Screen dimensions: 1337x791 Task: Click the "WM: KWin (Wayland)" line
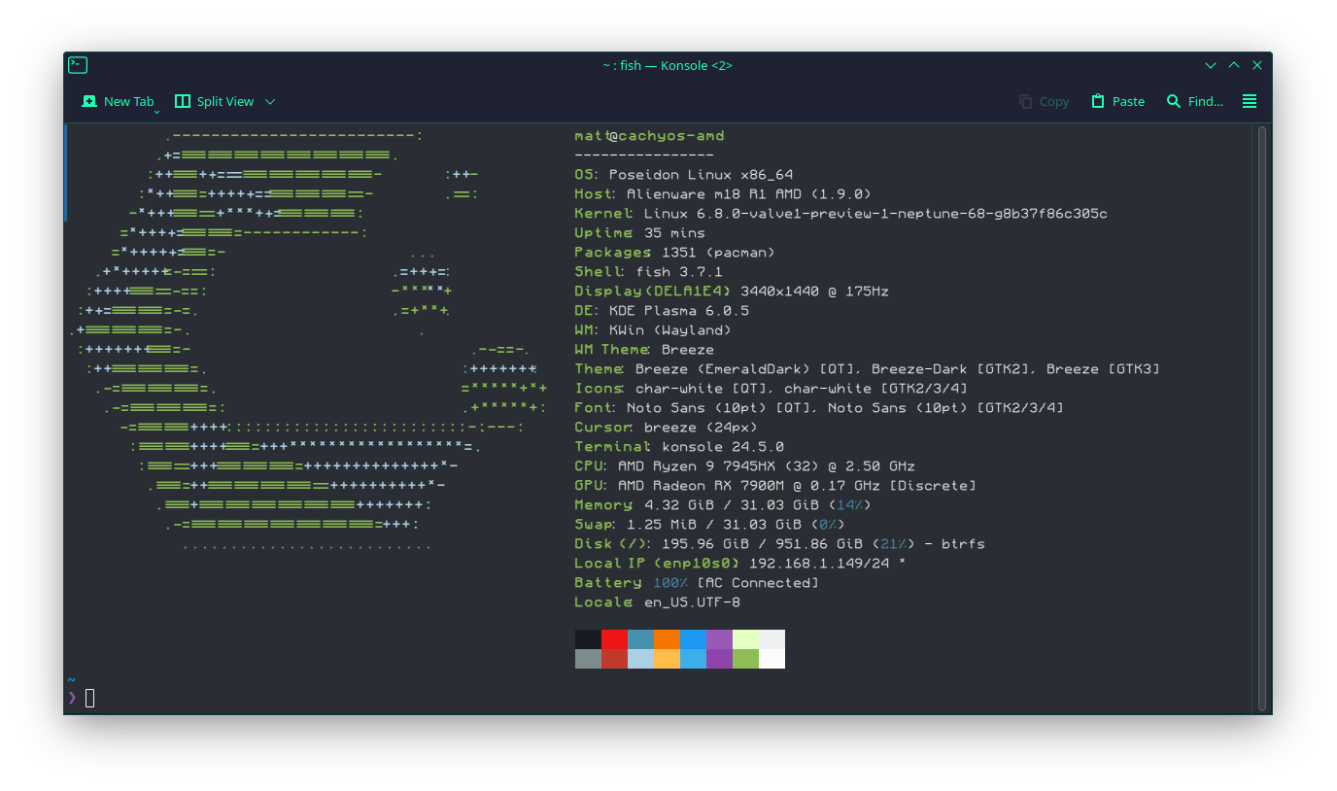(653, 330)
